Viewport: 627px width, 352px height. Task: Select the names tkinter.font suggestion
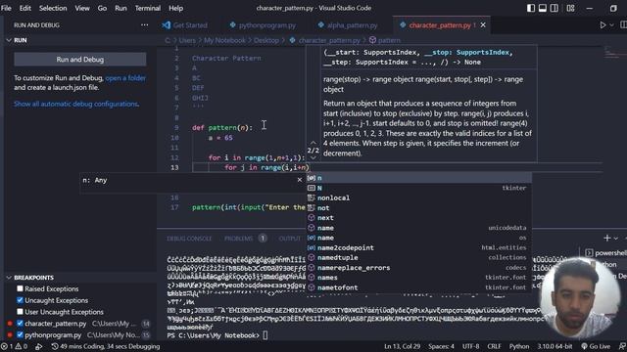418,278
